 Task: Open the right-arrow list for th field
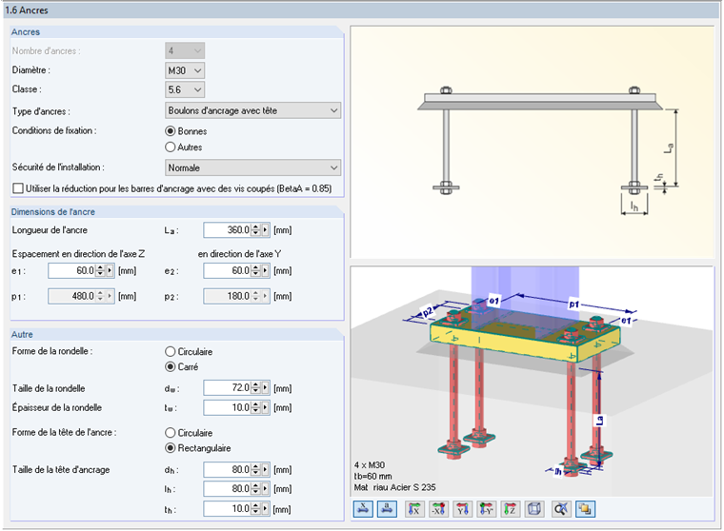coord(265,508)
